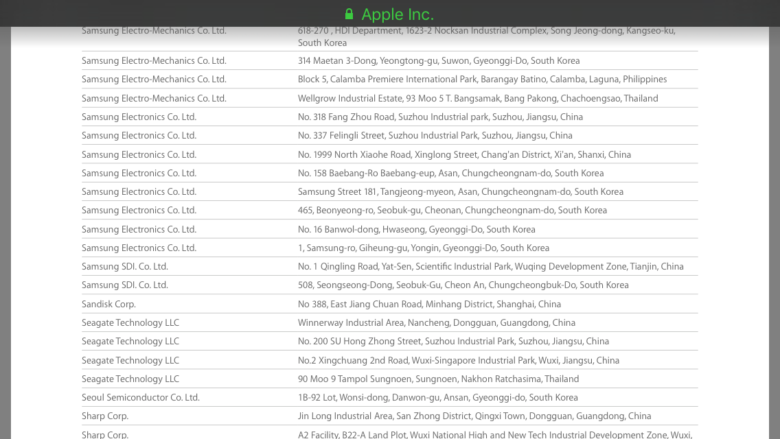780x439 pixels.
Task: Tap the Apple Inc. title in the address bar
Action: pos(398,14)
